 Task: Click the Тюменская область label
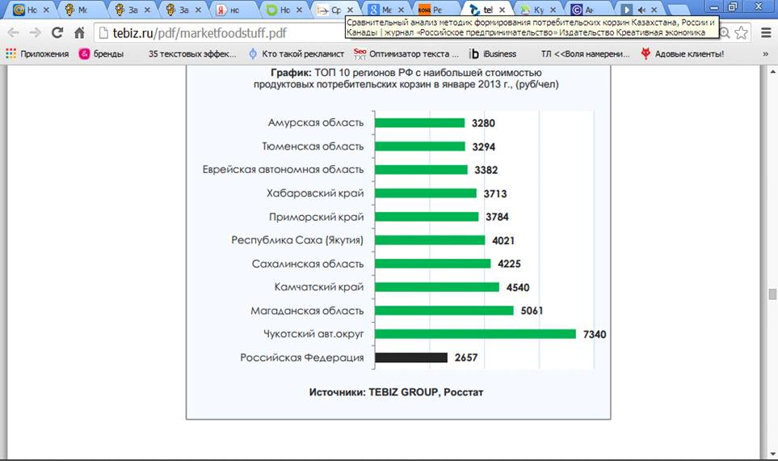313,146
